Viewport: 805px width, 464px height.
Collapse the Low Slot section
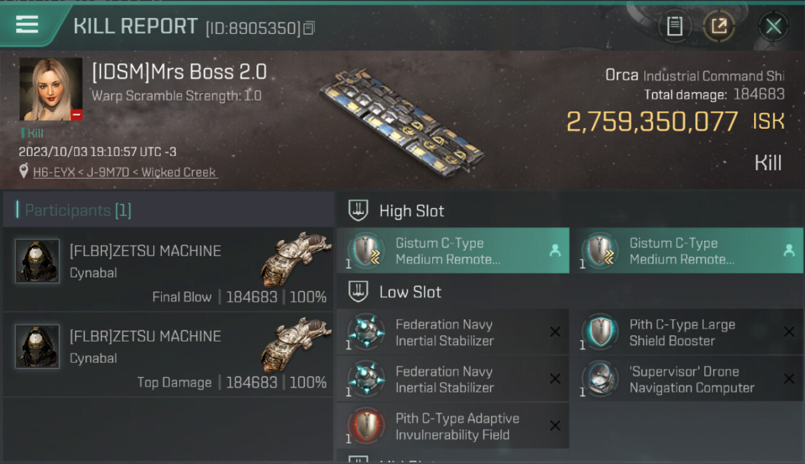(359, 292)
